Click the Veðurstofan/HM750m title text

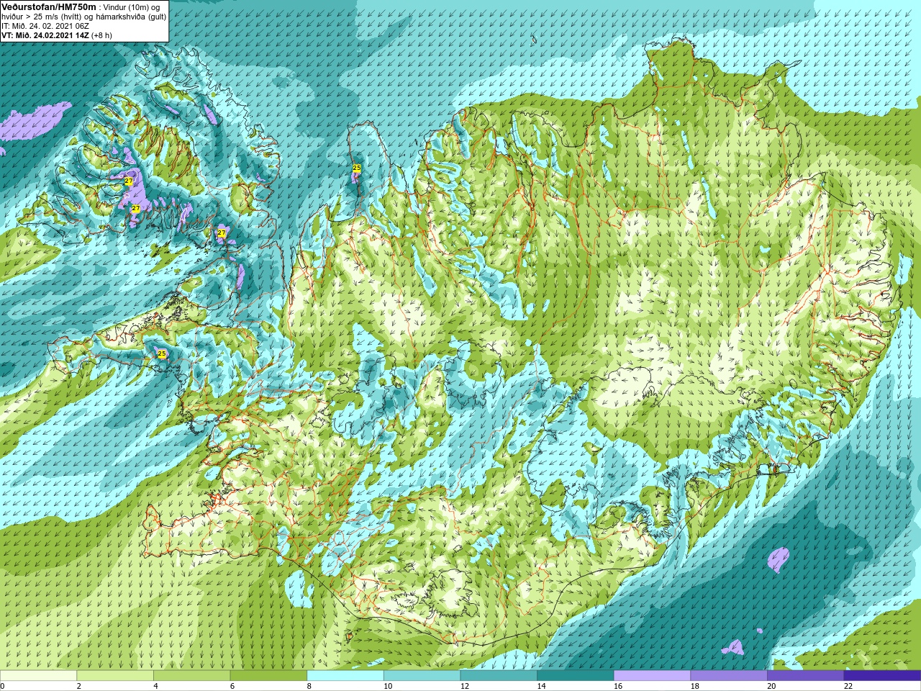(x=48, y=6)
